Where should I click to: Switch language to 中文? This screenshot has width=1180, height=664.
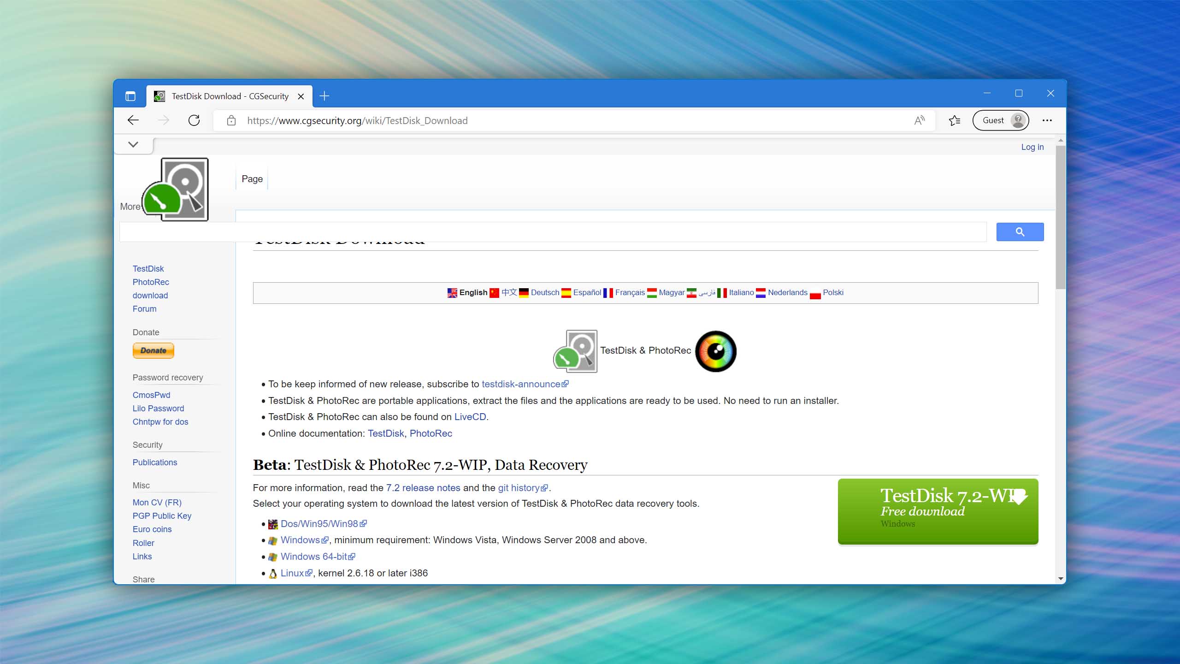click(509, 292)
